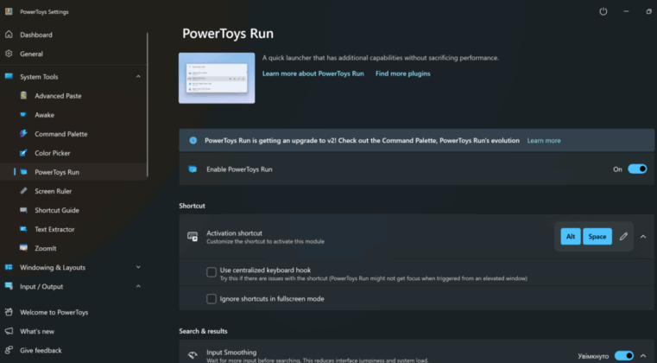The height and width of the screenshot is (363, 657).
Task: Click the Shortcut Guide icon
Action: [23, 210]
